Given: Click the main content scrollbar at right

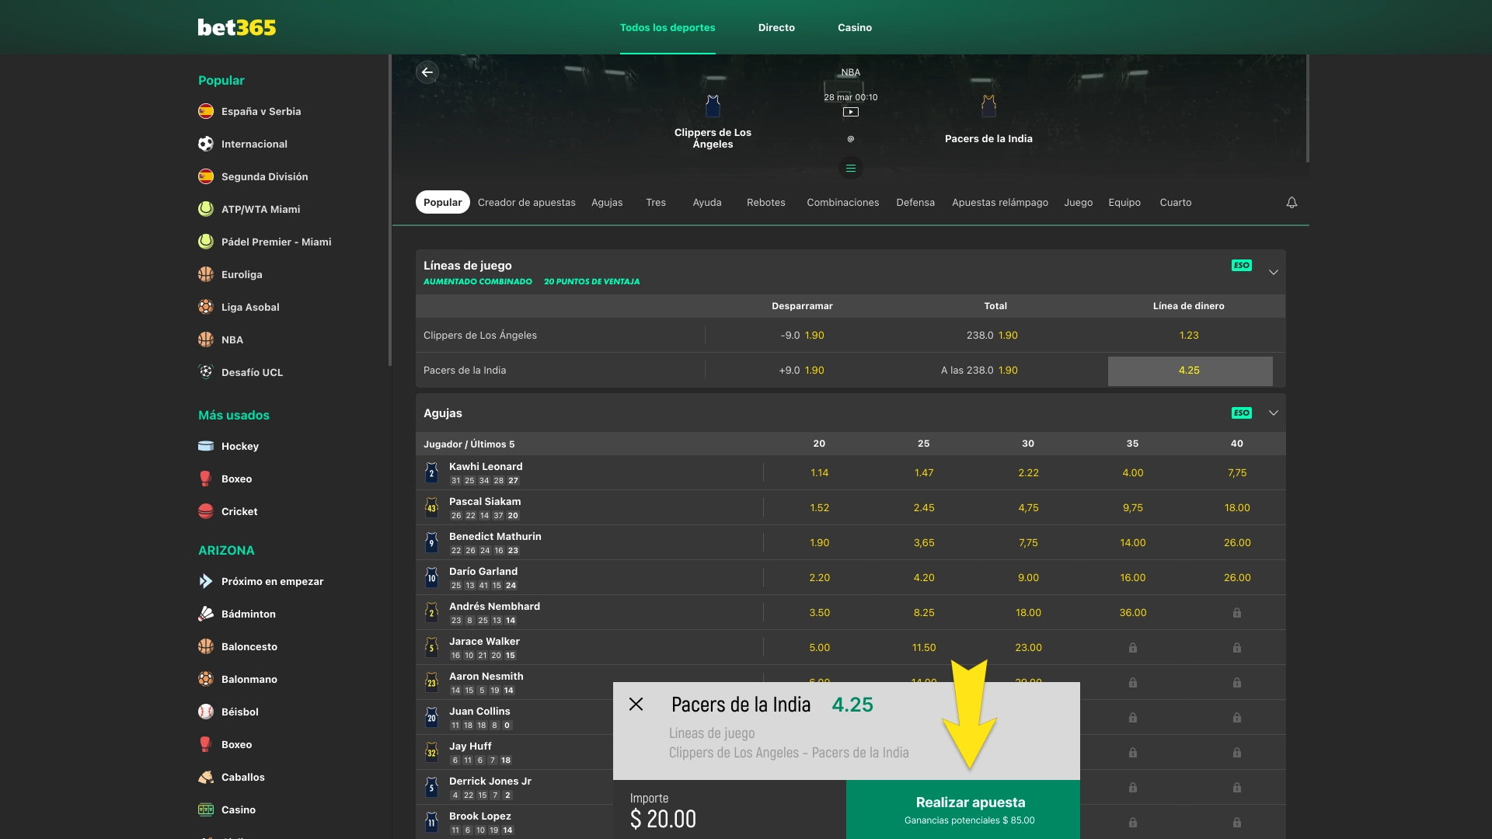Looking at the screenshot, I should [x=1309, y=109].
